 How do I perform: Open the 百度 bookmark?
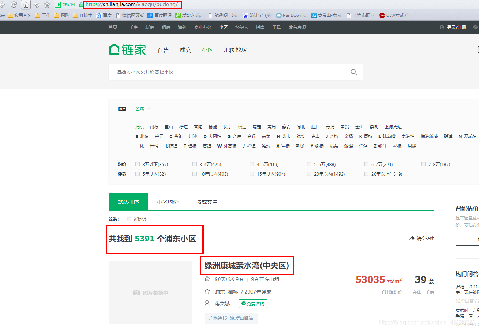coord(104,15)
